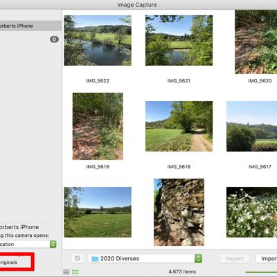The height and width of the screenshot is (277, 277).
Task: Toggle the originals option in sidebar
Action: click(8, 262)
